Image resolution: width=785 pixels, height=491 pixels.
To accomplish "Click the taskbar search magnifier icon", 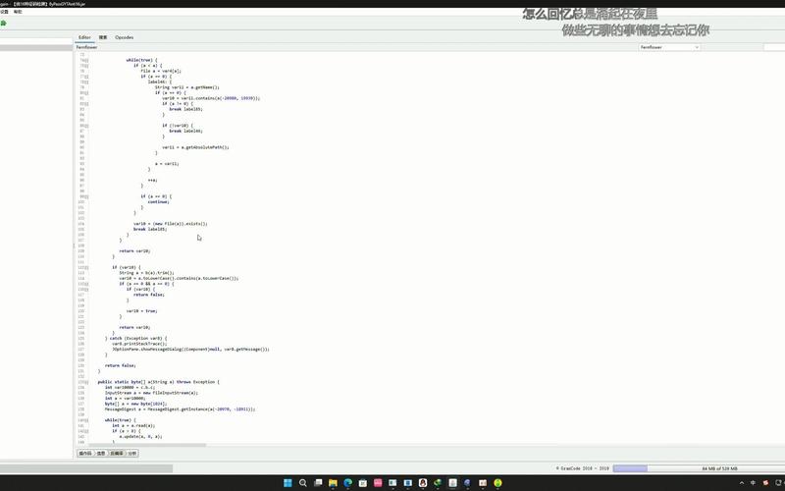I will click(x=303, y=482).
